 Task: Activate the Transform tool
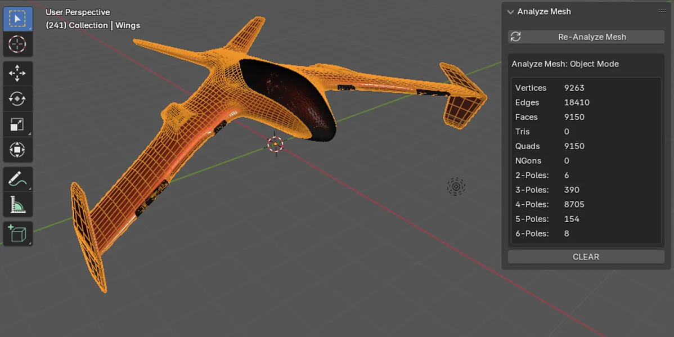pos(17,149)
